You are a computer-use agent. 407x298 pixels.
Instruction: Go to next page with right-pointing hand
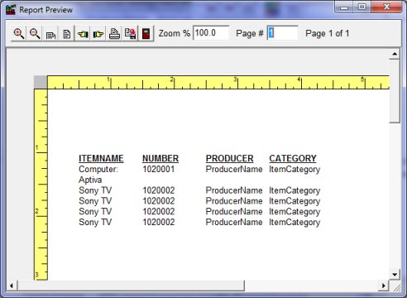98,34
